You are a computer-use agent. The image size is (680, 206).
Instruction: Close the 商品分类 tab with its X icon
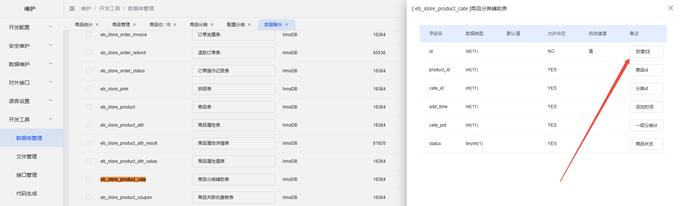point(212,25)
